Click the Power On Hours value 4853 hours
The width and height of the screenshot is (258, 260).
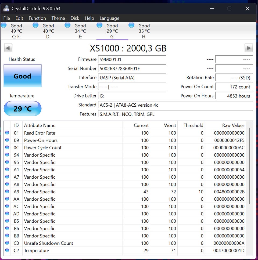(x=234, y=96)
